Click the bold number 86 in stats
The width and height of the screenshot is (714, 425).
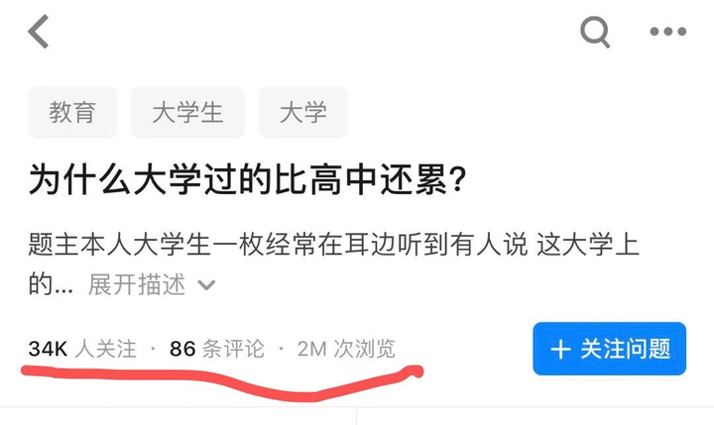[x=182, y=349]
